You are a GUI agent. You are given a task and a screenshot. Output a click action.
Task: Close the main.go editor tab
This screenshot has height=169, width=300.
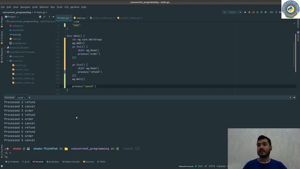point(70,18)
